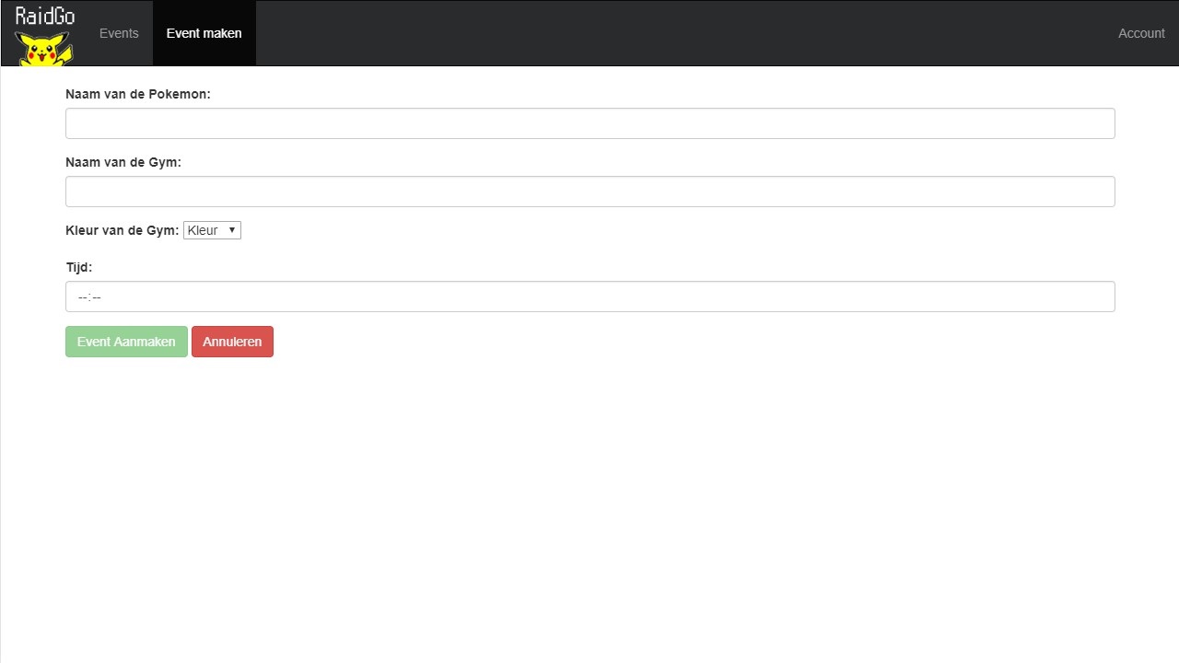Select the hours placeholder in Tijd field
Viewport: 1179px width, 663px height.
83,297
